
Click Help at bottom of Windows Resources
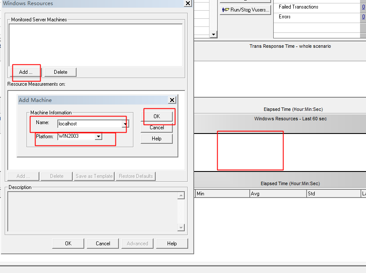click(x=172, y=244)
